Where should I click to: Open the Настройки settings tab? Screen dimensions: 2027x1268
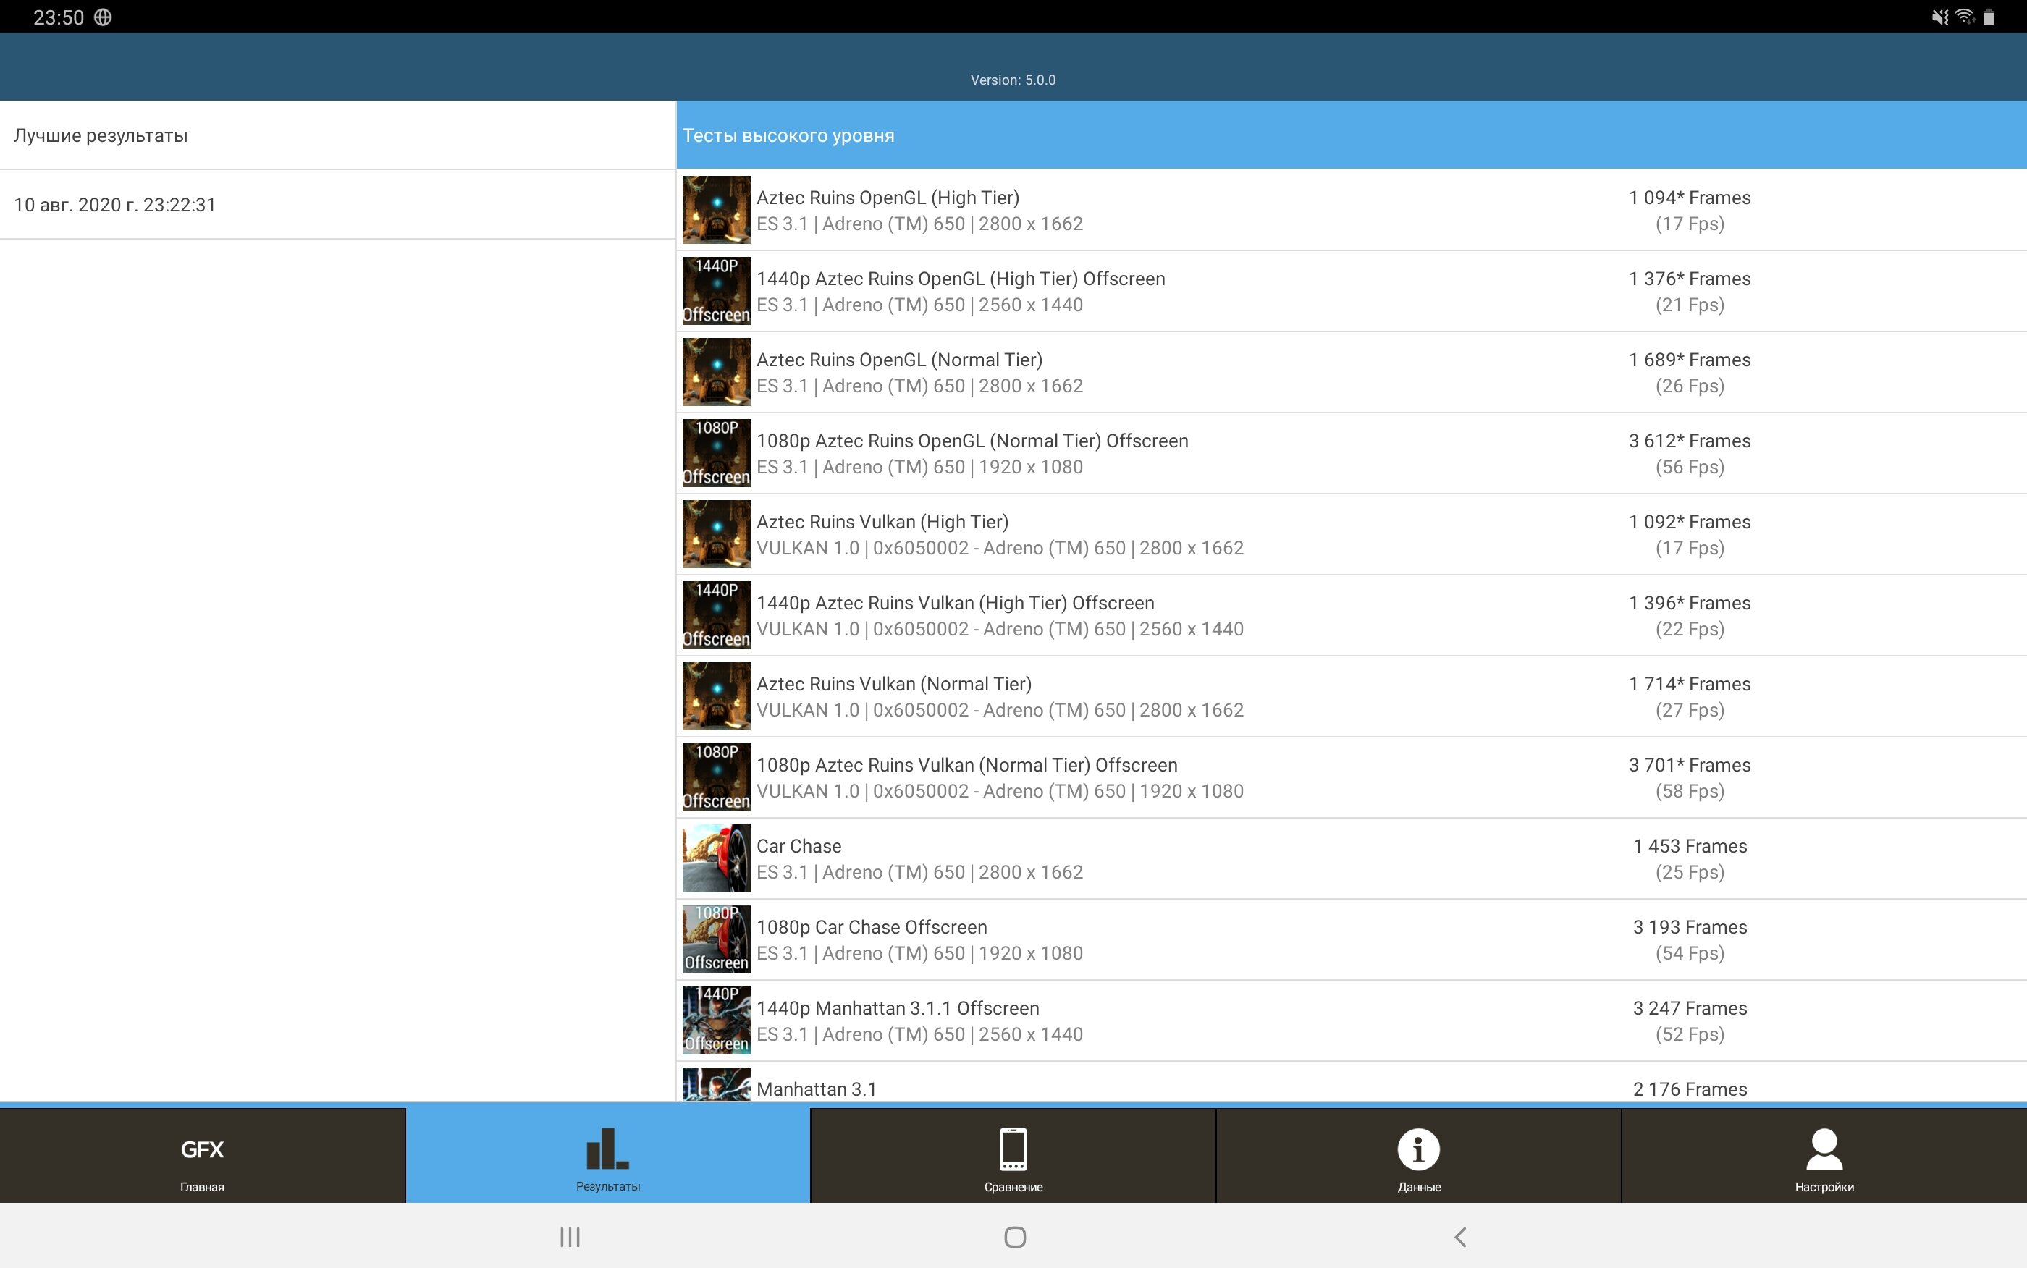tap(1824, 1156)
